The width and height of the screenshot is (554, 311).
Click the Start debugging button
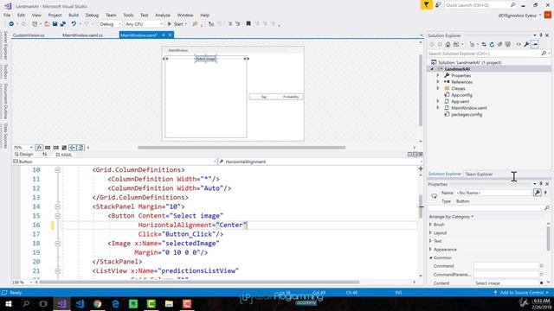pyautogui.click(x=177, y=24)
